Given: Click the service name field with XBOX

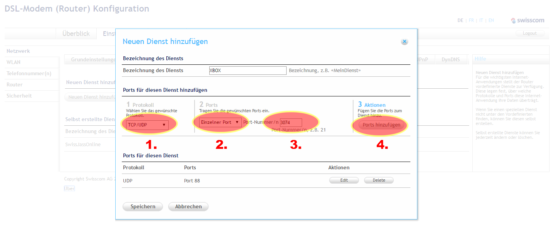Looking at the screenshot, I should (247, 71).
